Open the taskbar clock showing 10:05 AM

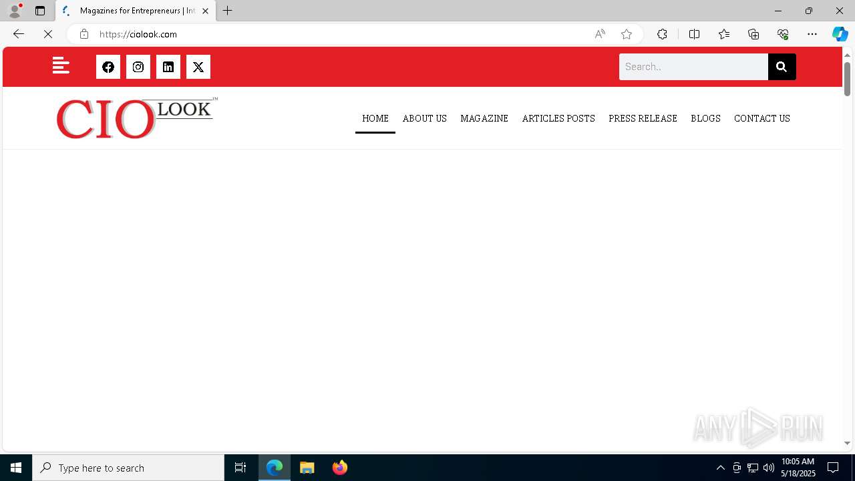[798, 468]
